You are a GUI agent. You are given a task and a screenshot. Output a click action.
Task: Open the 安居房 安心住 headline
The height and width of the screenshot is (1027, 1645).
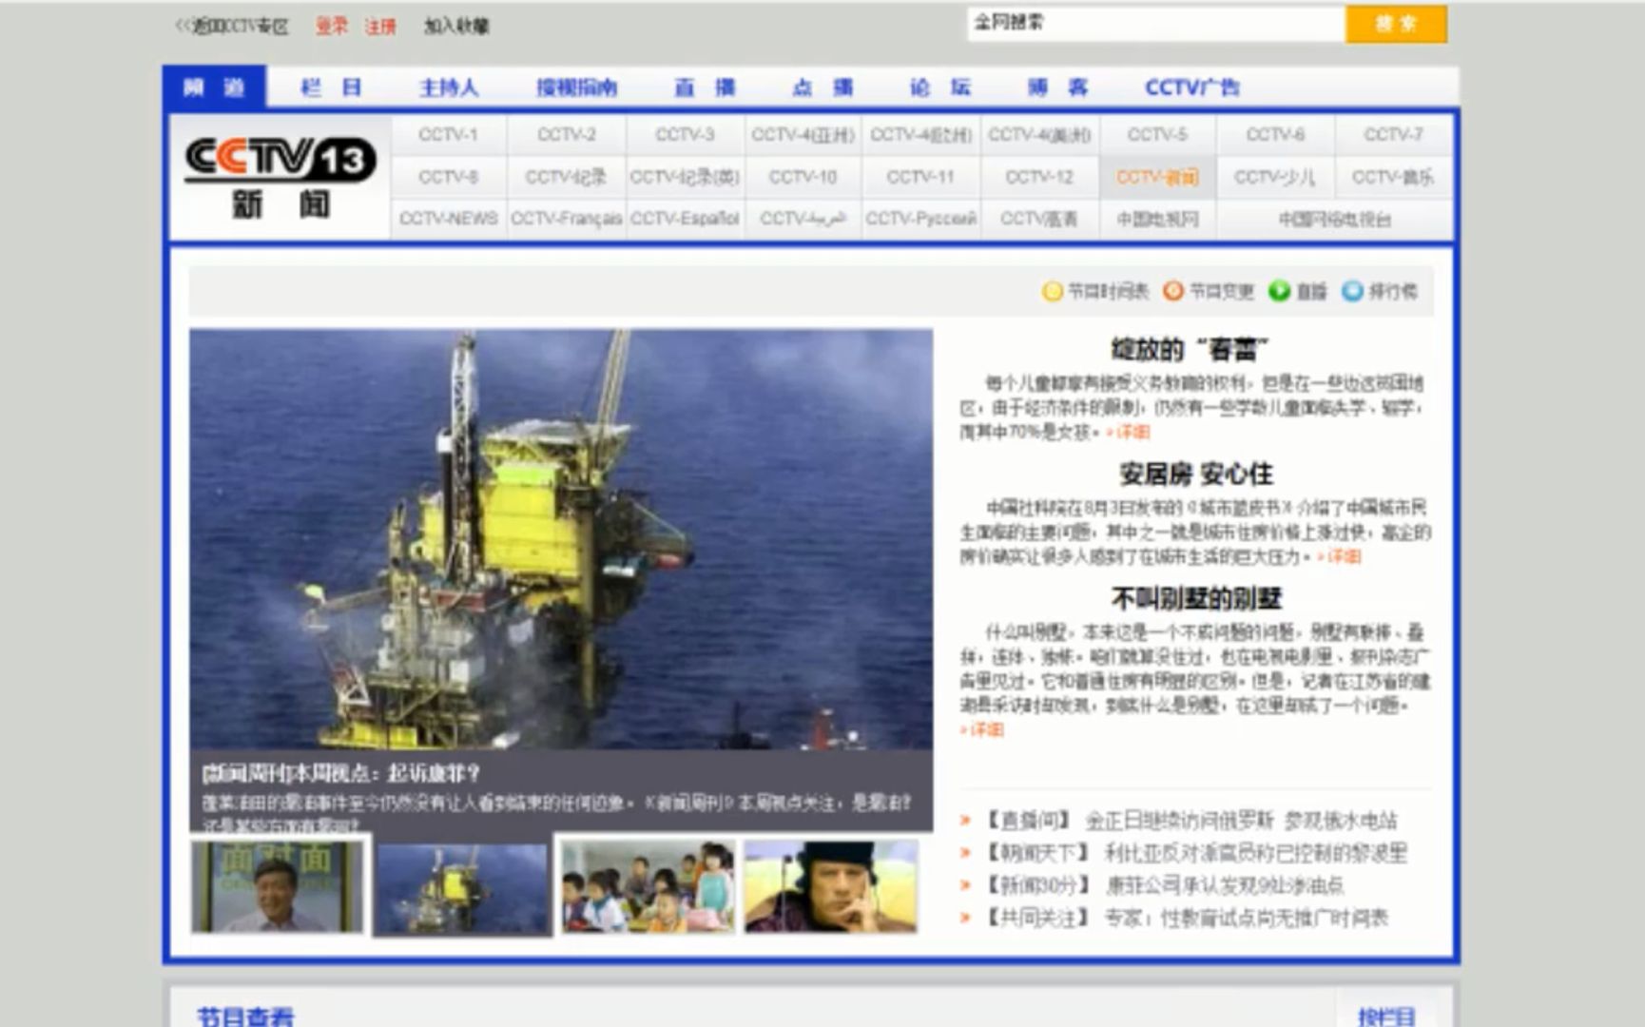(x=1195, y=474)
